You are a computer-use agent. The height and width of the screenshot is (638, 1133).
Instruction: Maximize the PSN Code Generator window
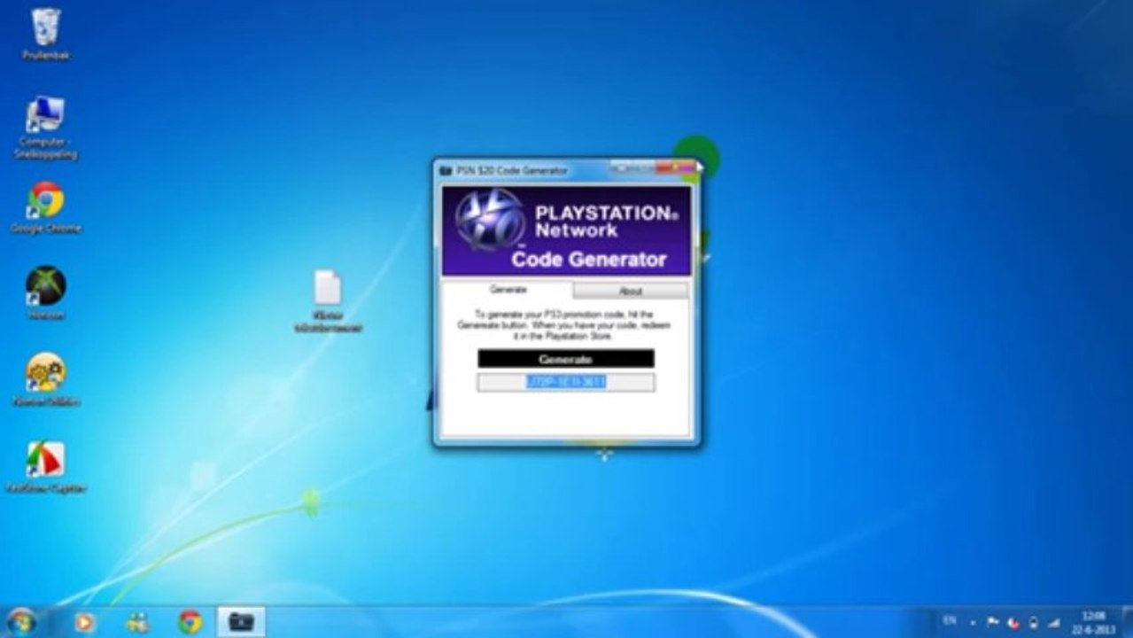pos(644,167)
